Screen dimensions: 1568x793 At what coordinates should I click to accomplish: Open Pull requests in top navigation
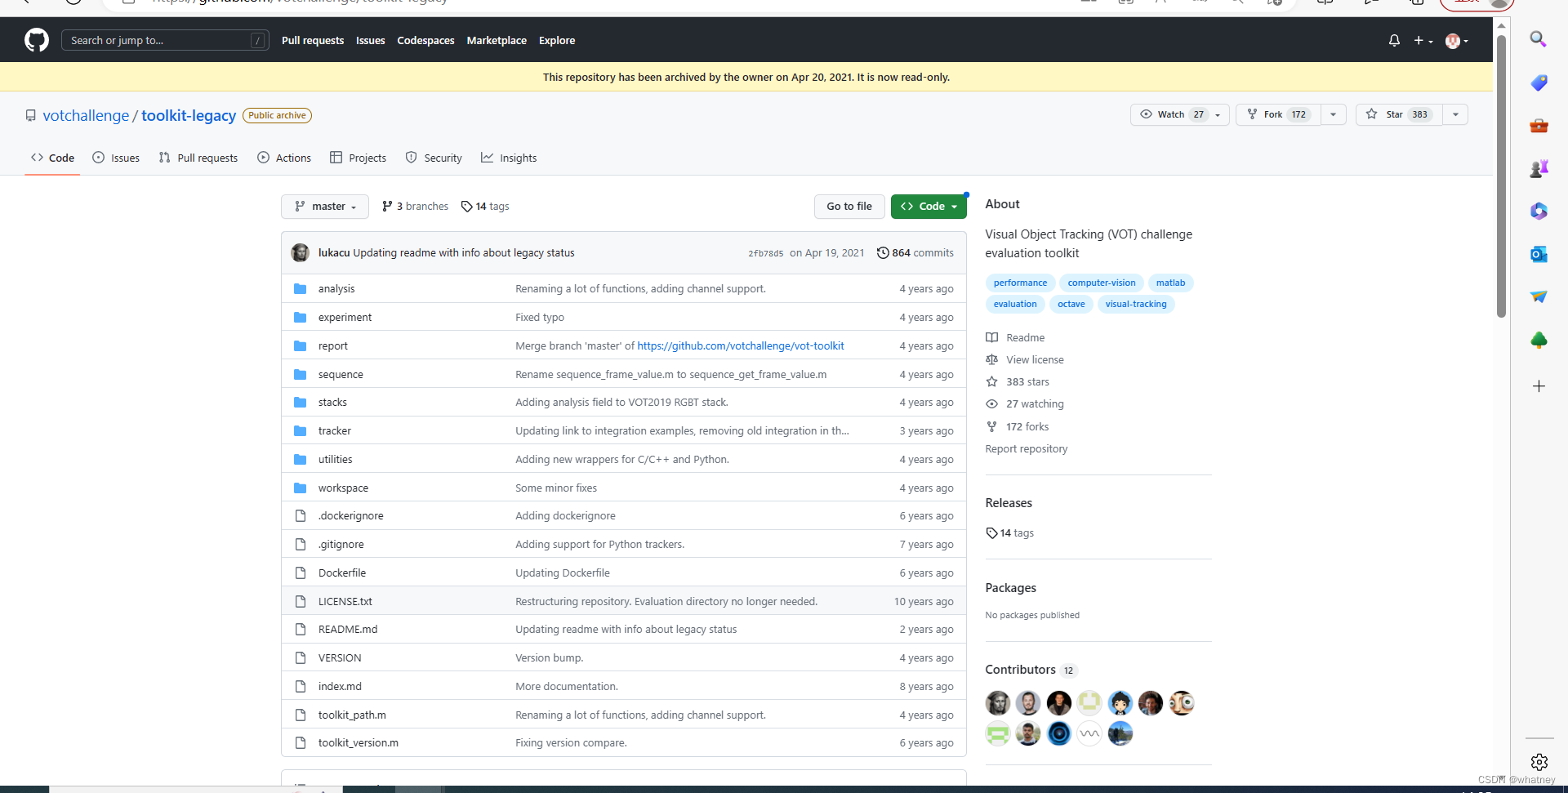point(313,40)
